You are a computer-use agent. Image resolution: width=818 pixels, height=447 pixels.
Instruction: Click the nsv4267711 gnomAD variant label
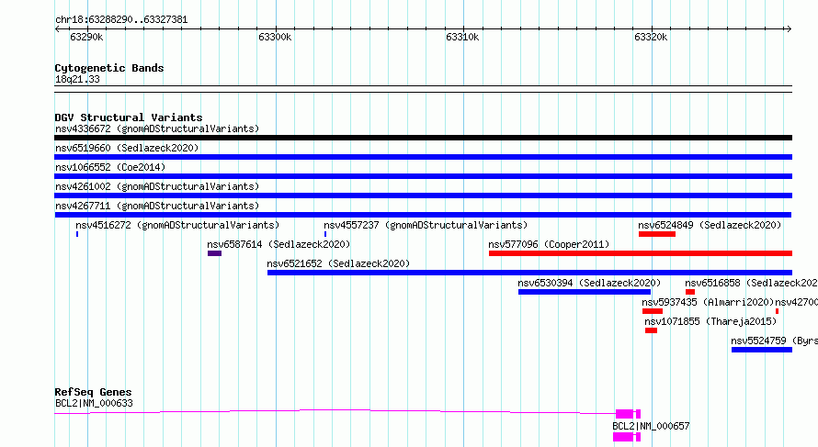click(157, 206)
